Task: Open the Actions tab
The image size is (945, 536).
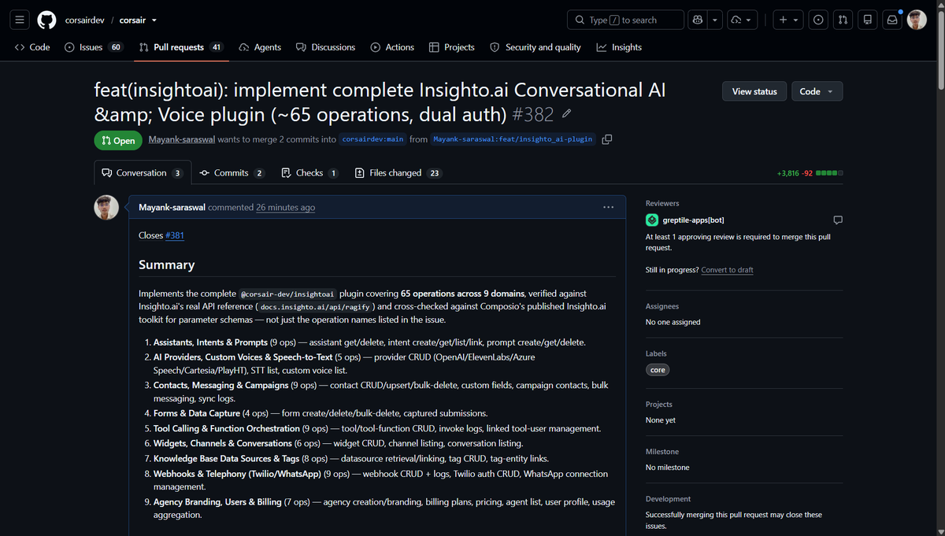Action: point(392,47)
